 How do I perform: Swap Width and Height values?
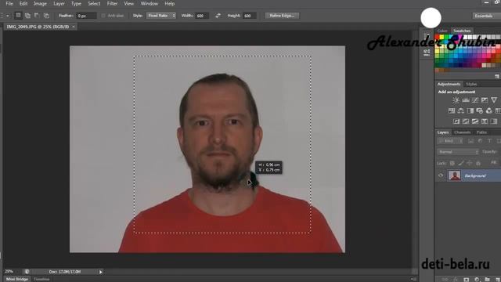pos(218,16)
